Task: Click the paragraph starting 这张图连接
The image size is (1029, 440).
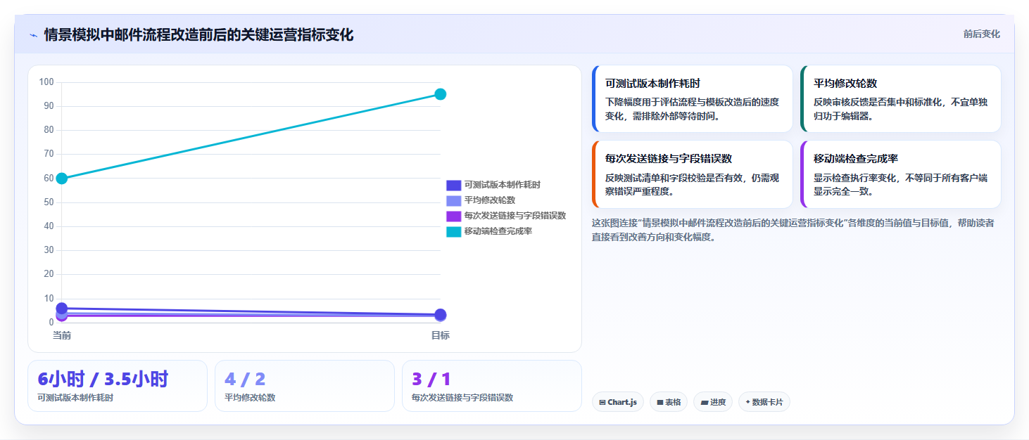Action: click(793, 230)
